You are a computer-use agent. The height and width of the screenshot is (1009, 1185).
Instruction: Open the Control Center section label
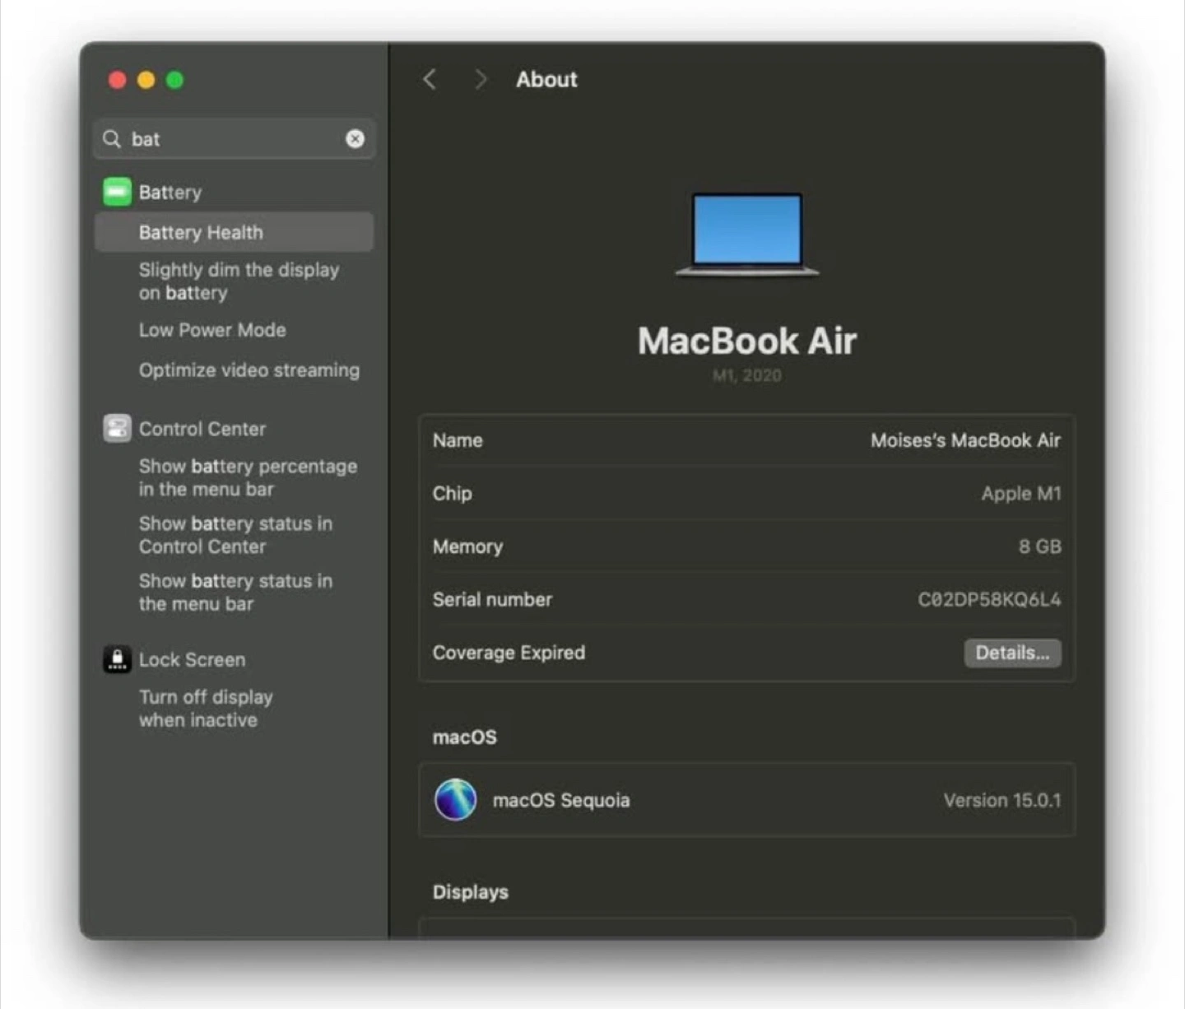click(x=202, y=429)
